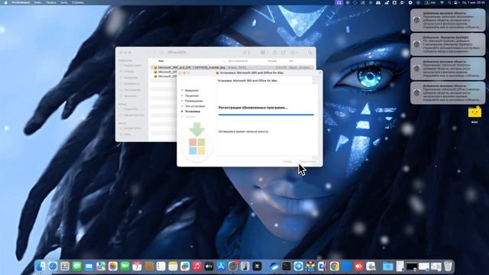Image resolution: width=489 pixels, height=275 pixels.
Task: Select Лицензия step in installer sidebar
Action: (192, 95)
